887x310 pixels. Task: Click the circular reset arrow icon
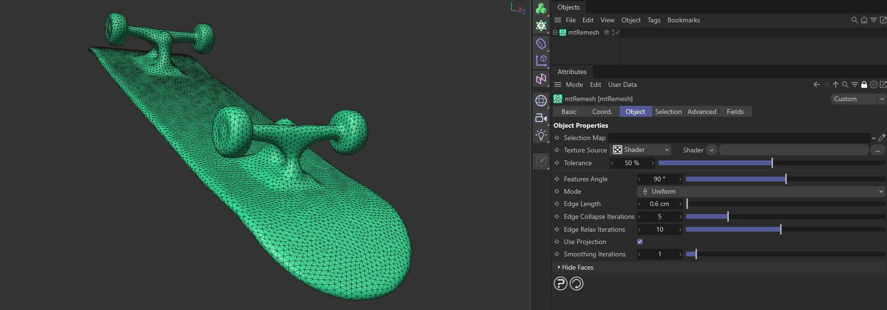tap(576, 283)
